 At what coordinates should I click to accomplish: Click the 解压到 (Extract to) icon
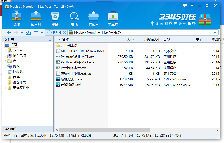(x=36, y=18)
